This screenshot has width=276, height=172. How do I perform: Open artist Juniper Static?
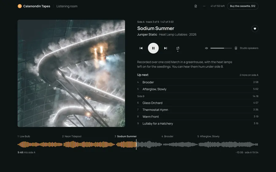pos(147,35)
